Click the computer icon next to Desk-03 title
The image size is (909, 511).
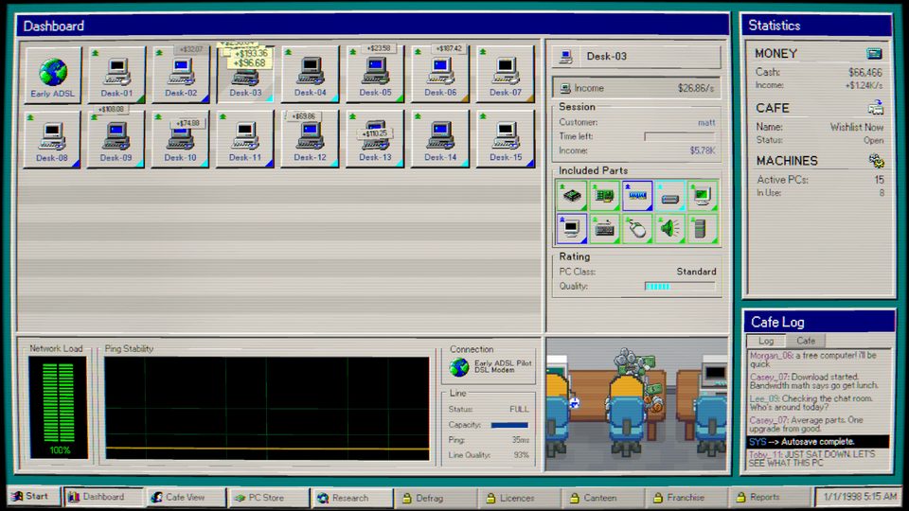[566, 57]
